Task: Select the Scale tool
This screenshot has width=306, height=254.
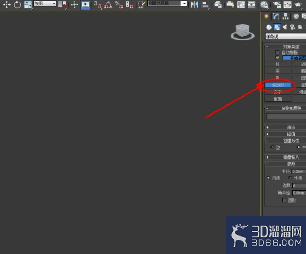Action: [x=28, y=4]
